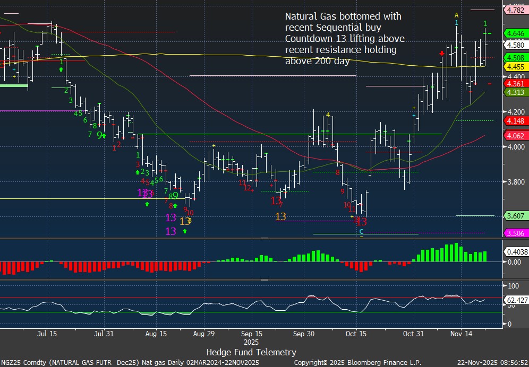Click the yellow A marker at chart top
The height and width of the screenshot is (367, 529).
coord(456,15)
